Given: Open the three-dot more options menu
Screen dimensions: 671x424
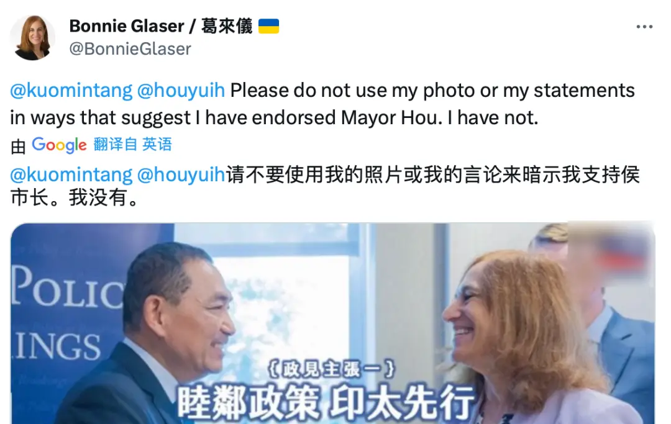Looking at the screenshot, I should click(644, 27).
